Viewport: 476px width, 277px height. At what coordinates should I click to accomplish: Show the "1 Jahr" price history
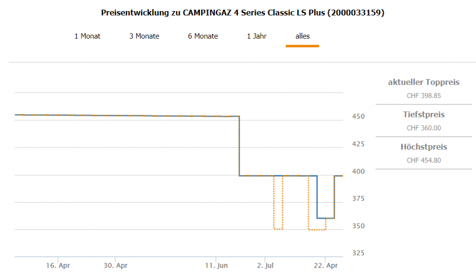coord(257,36)
